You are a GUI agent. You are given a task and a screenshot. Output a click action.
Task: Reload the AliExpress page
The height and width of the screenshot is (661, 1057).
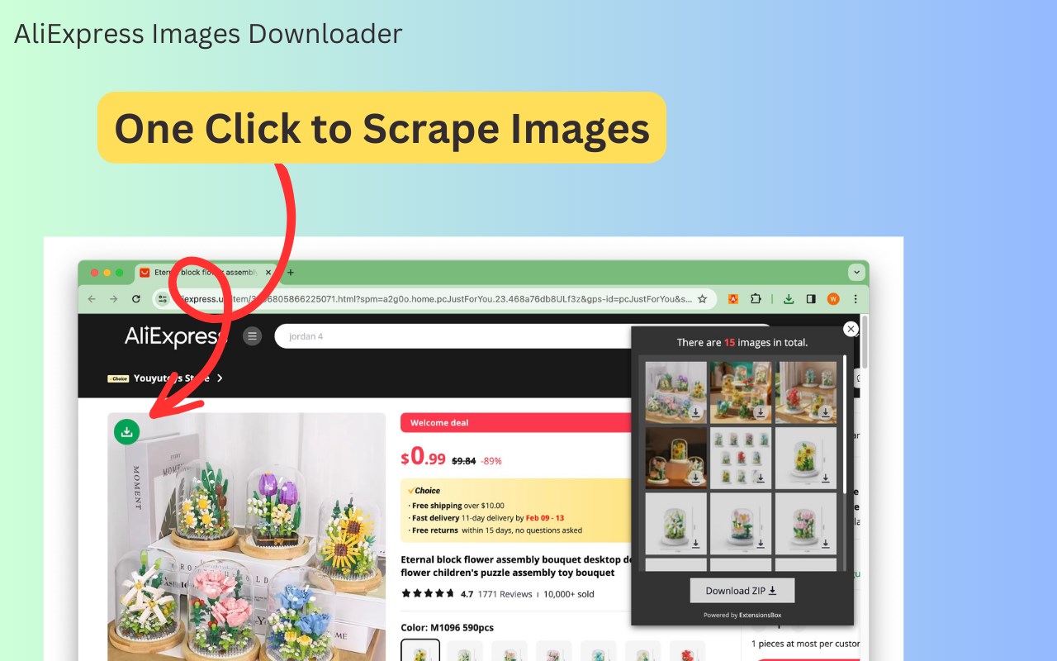pos(136,298)
